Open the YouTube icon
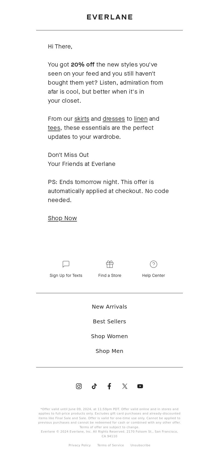 tap(140, 386)
